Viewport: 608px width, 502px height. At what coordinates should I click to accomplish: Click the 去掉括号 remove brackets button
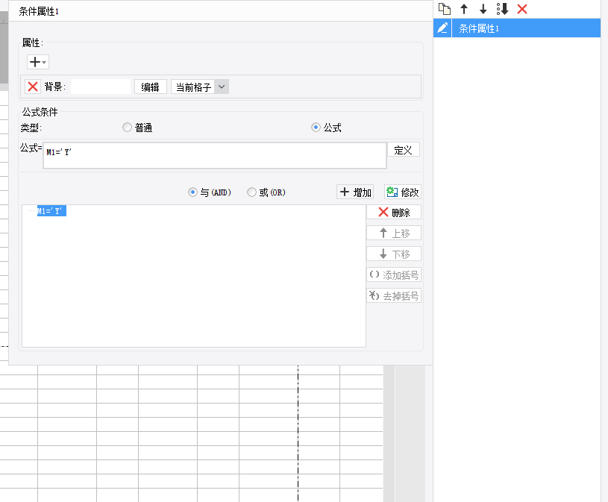(394, 296)
